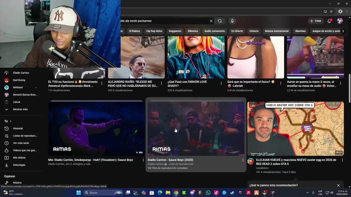Open Kick app from the taskbar
This screenshot has width=351, height=197.
pyautogui.click(x=184, y=193)
